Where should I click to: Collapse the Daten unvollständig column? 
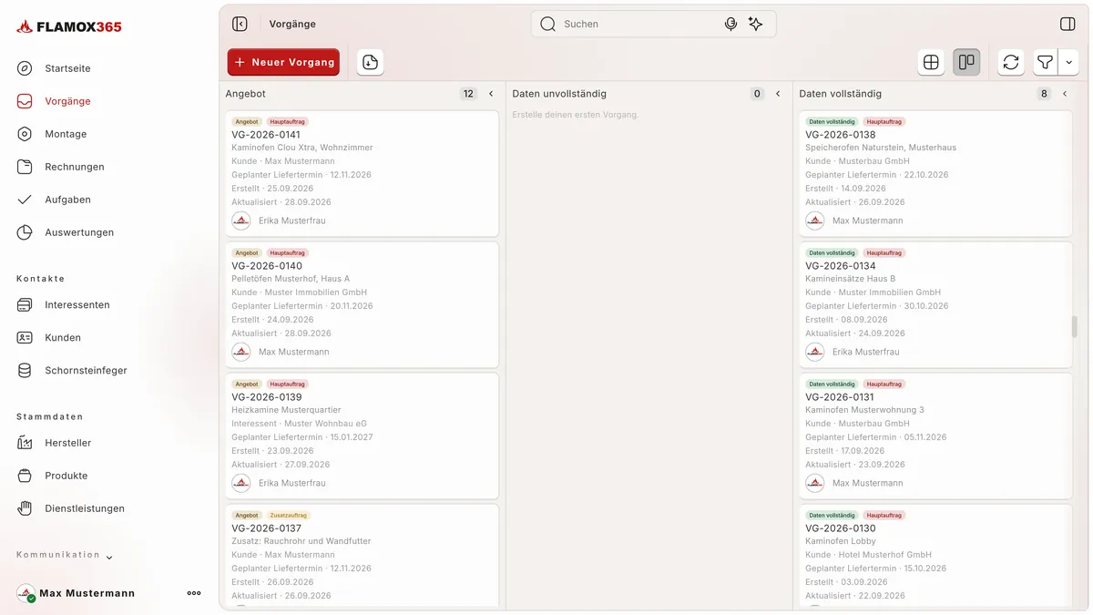pos(778,94)
